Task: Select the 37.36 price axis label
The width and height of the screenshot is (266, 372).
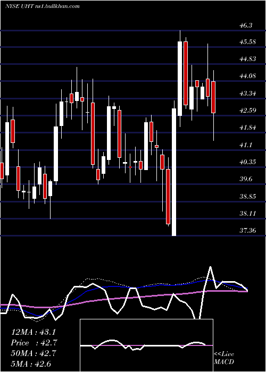Action: point(248,230)
